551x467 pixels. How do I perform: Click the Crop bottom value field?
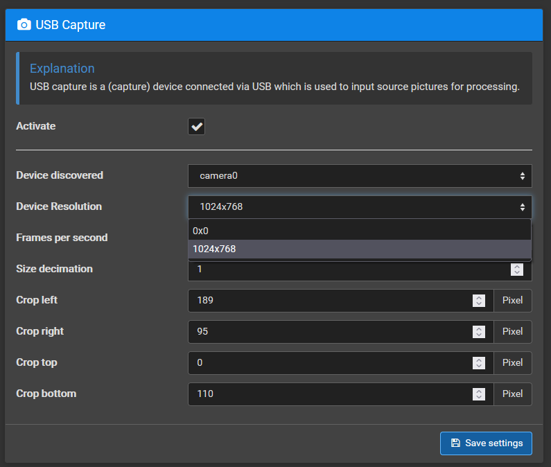click(x=340, y=394)
